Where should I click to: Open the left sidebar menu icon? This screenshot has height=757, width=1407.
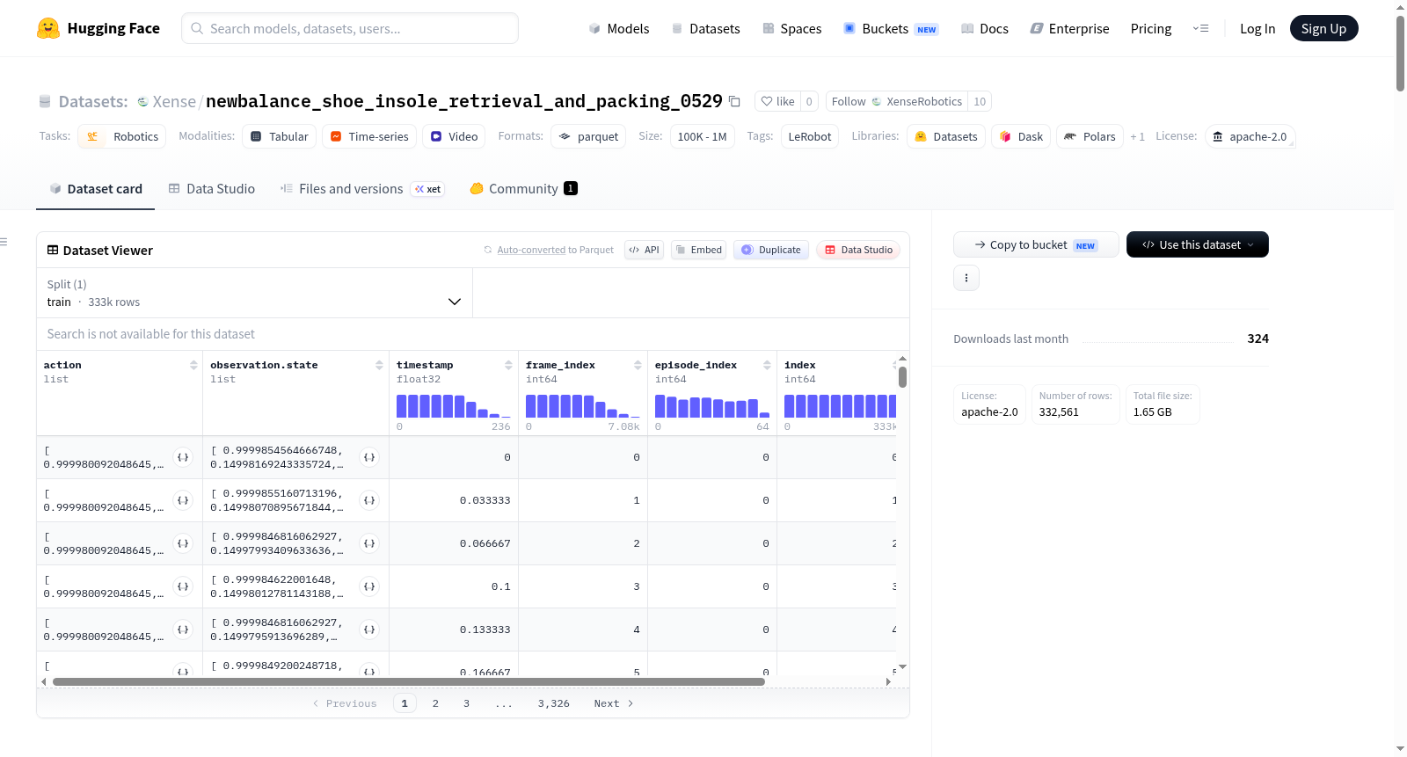coord(4,242)
